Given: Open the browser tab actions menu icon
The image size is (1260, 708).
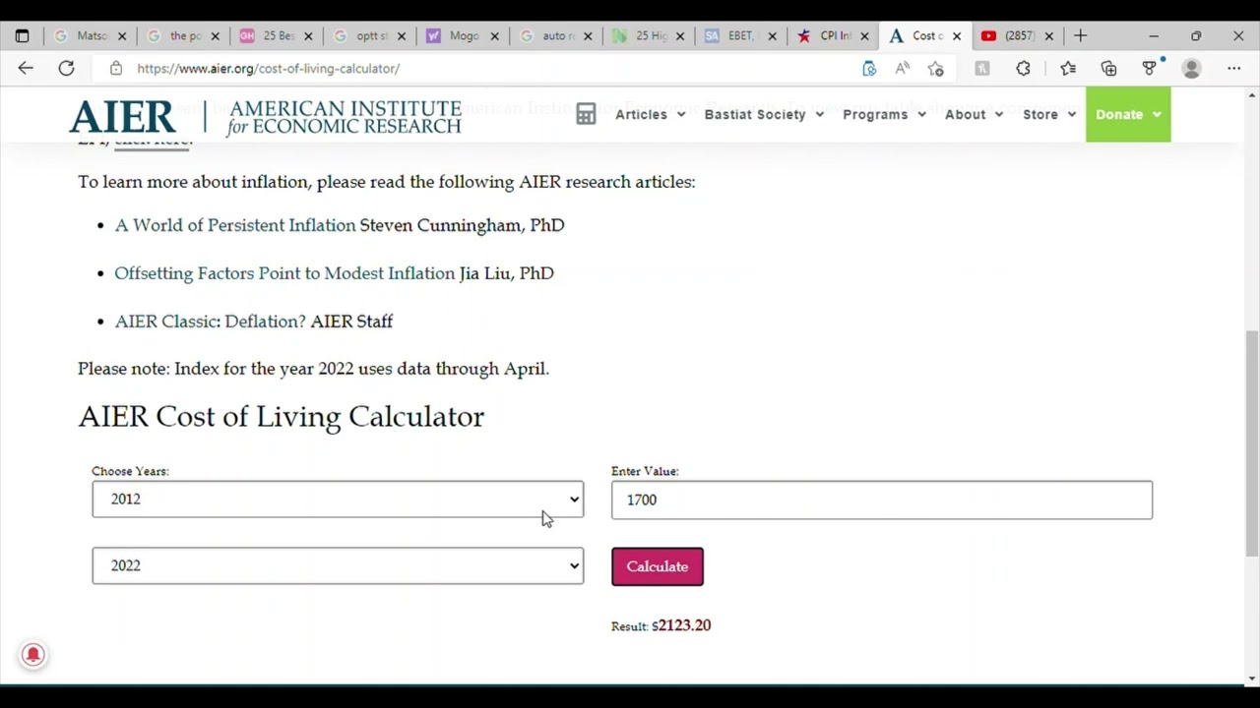Looking at the screenshot, I should [x=22, y=36].
